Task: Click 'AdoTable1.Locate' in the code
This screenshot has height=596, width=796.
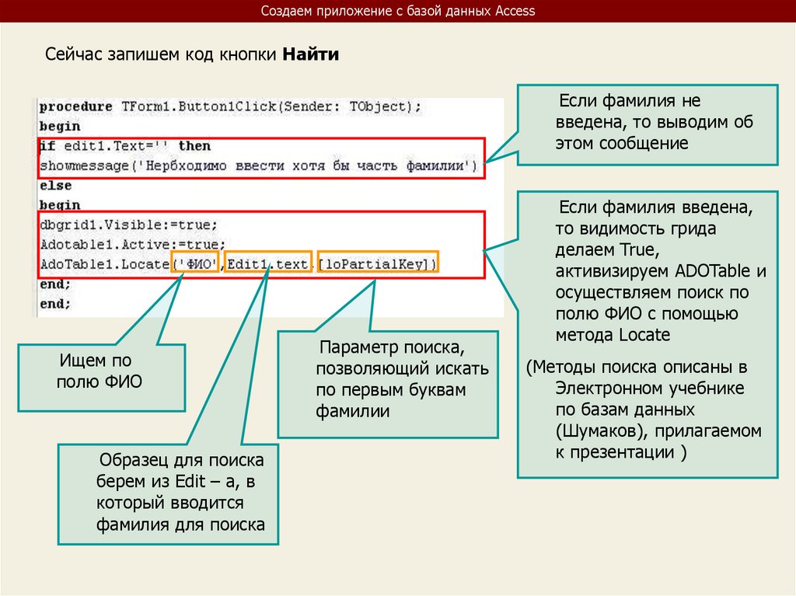Action: click(105, 264)
